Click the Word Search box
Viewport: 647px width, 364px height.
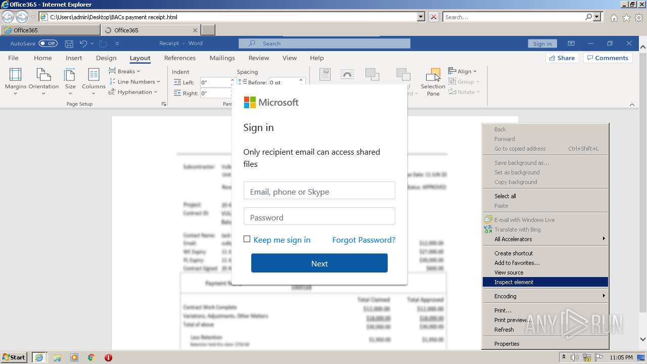pyautogui.click(x=325, y=43)
